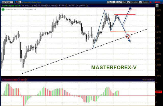163x106 pixels.
Task: Click the first tools icon left of 1h
Action: pyautogui.click(x=108, y=2)
